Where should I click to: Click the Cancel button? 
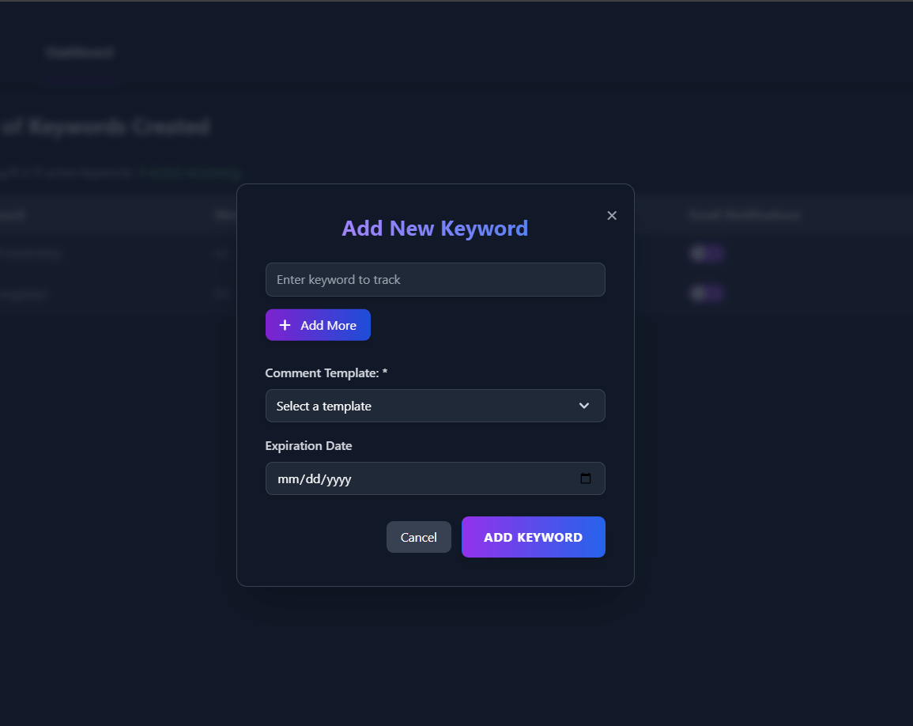coord(418,537)
